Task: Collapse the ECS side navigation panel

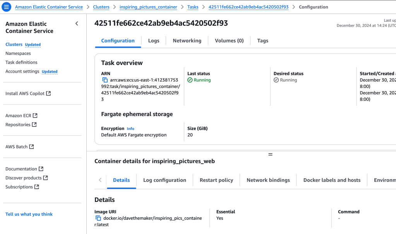Action: (x=77, y=24)
